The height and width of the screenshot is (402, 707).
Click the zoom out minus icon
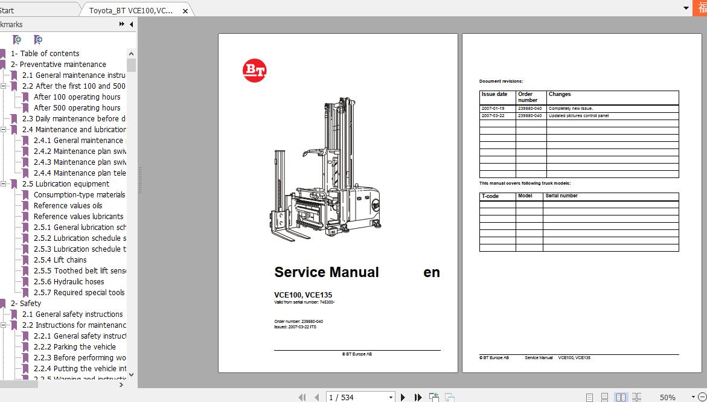pos(702,397)
